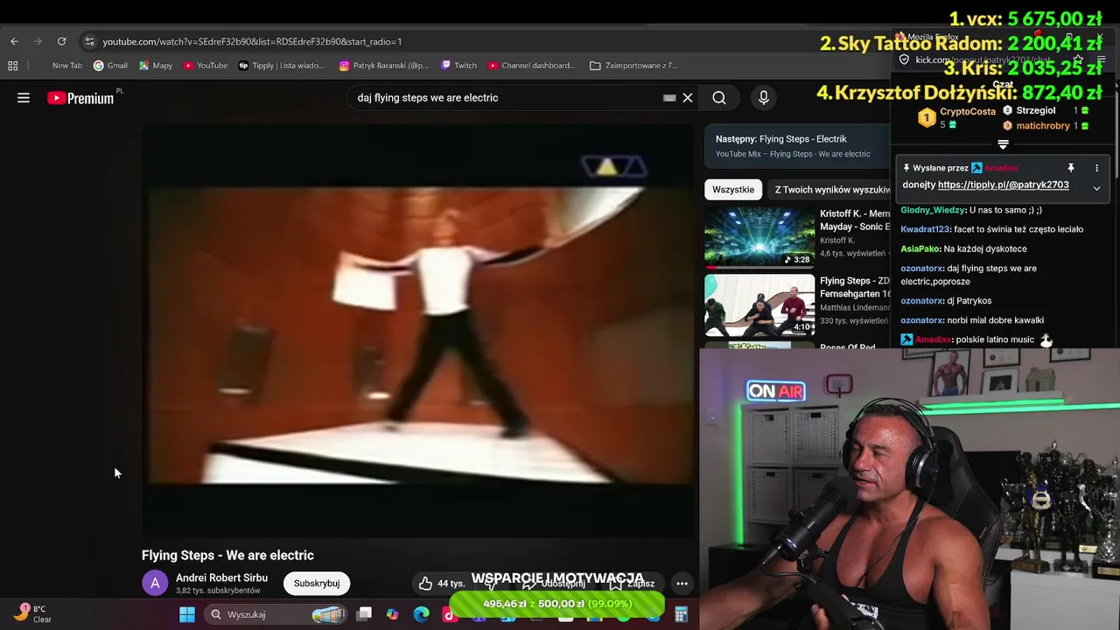Open the Andrei Robert Sirbu channel name
The width and height of the screenshot is (1120, 630).
point(221,577)
